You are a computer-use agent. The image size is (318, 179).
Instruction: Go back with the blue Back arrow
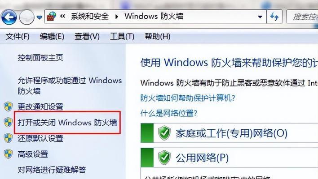[x=9, y=17]
